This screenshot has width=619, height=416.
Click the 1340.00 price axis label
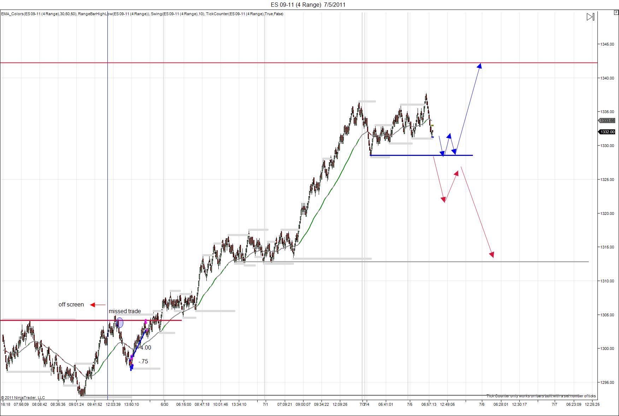pos(608,78)
